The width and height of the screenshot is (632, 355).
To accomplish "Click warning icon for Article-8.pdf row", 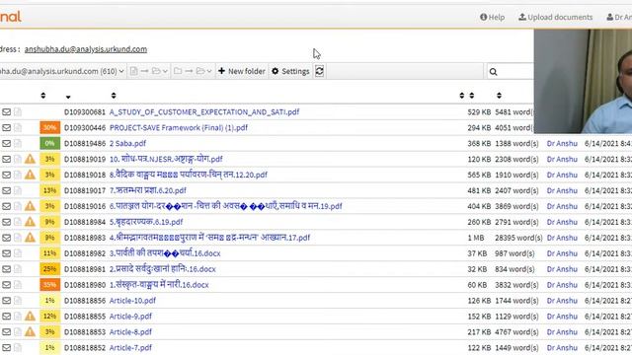I will click(x=30, y=331).
